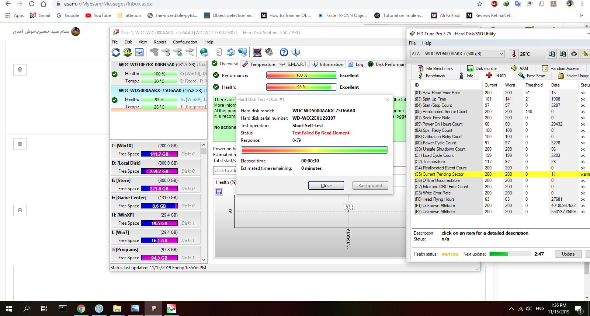This screenshot has height=316, width=590.
Task: Click the camera screenshot icon in HD Tune
Action: click(x=574, y=54)
